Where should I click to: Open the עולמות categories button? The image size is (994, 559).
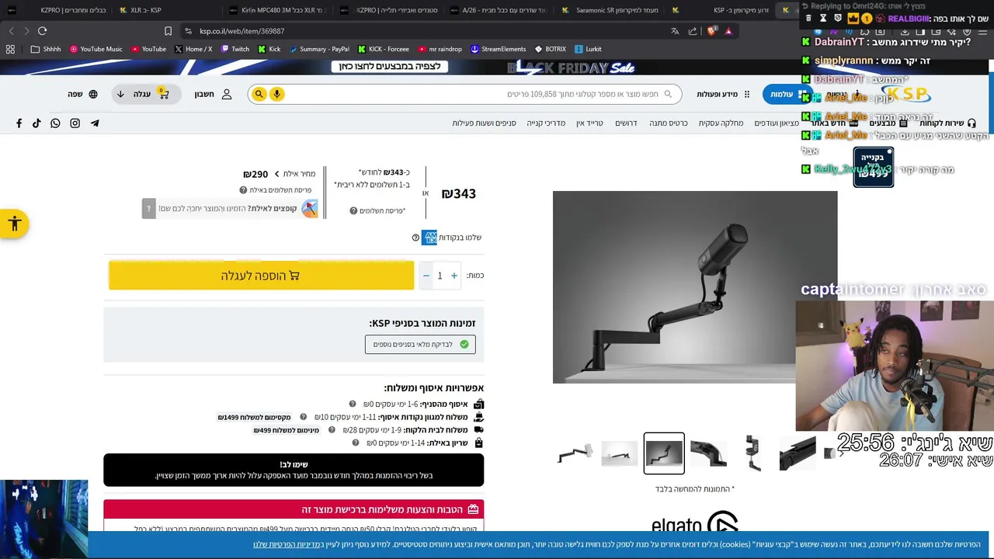[786, 94]
